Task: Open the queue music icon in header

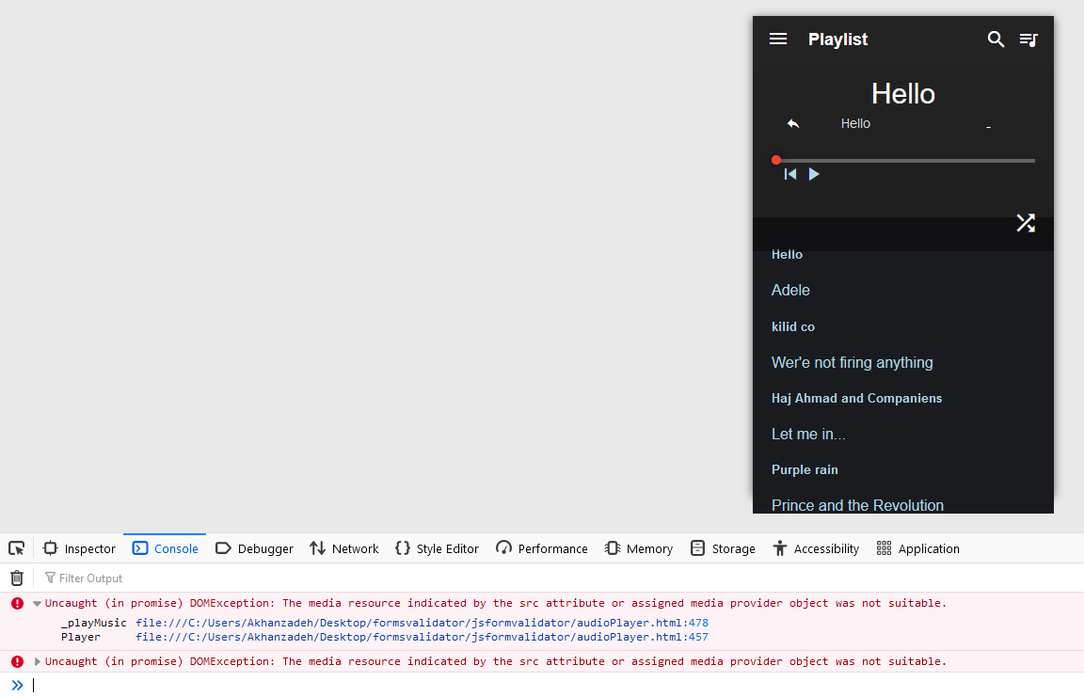Action: click(1028, 40)
